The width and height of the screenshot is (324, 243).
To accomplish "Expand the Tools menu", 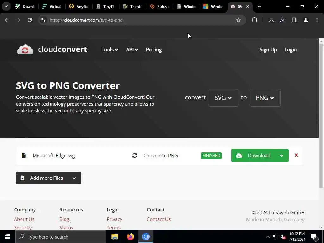I will 110,50.
